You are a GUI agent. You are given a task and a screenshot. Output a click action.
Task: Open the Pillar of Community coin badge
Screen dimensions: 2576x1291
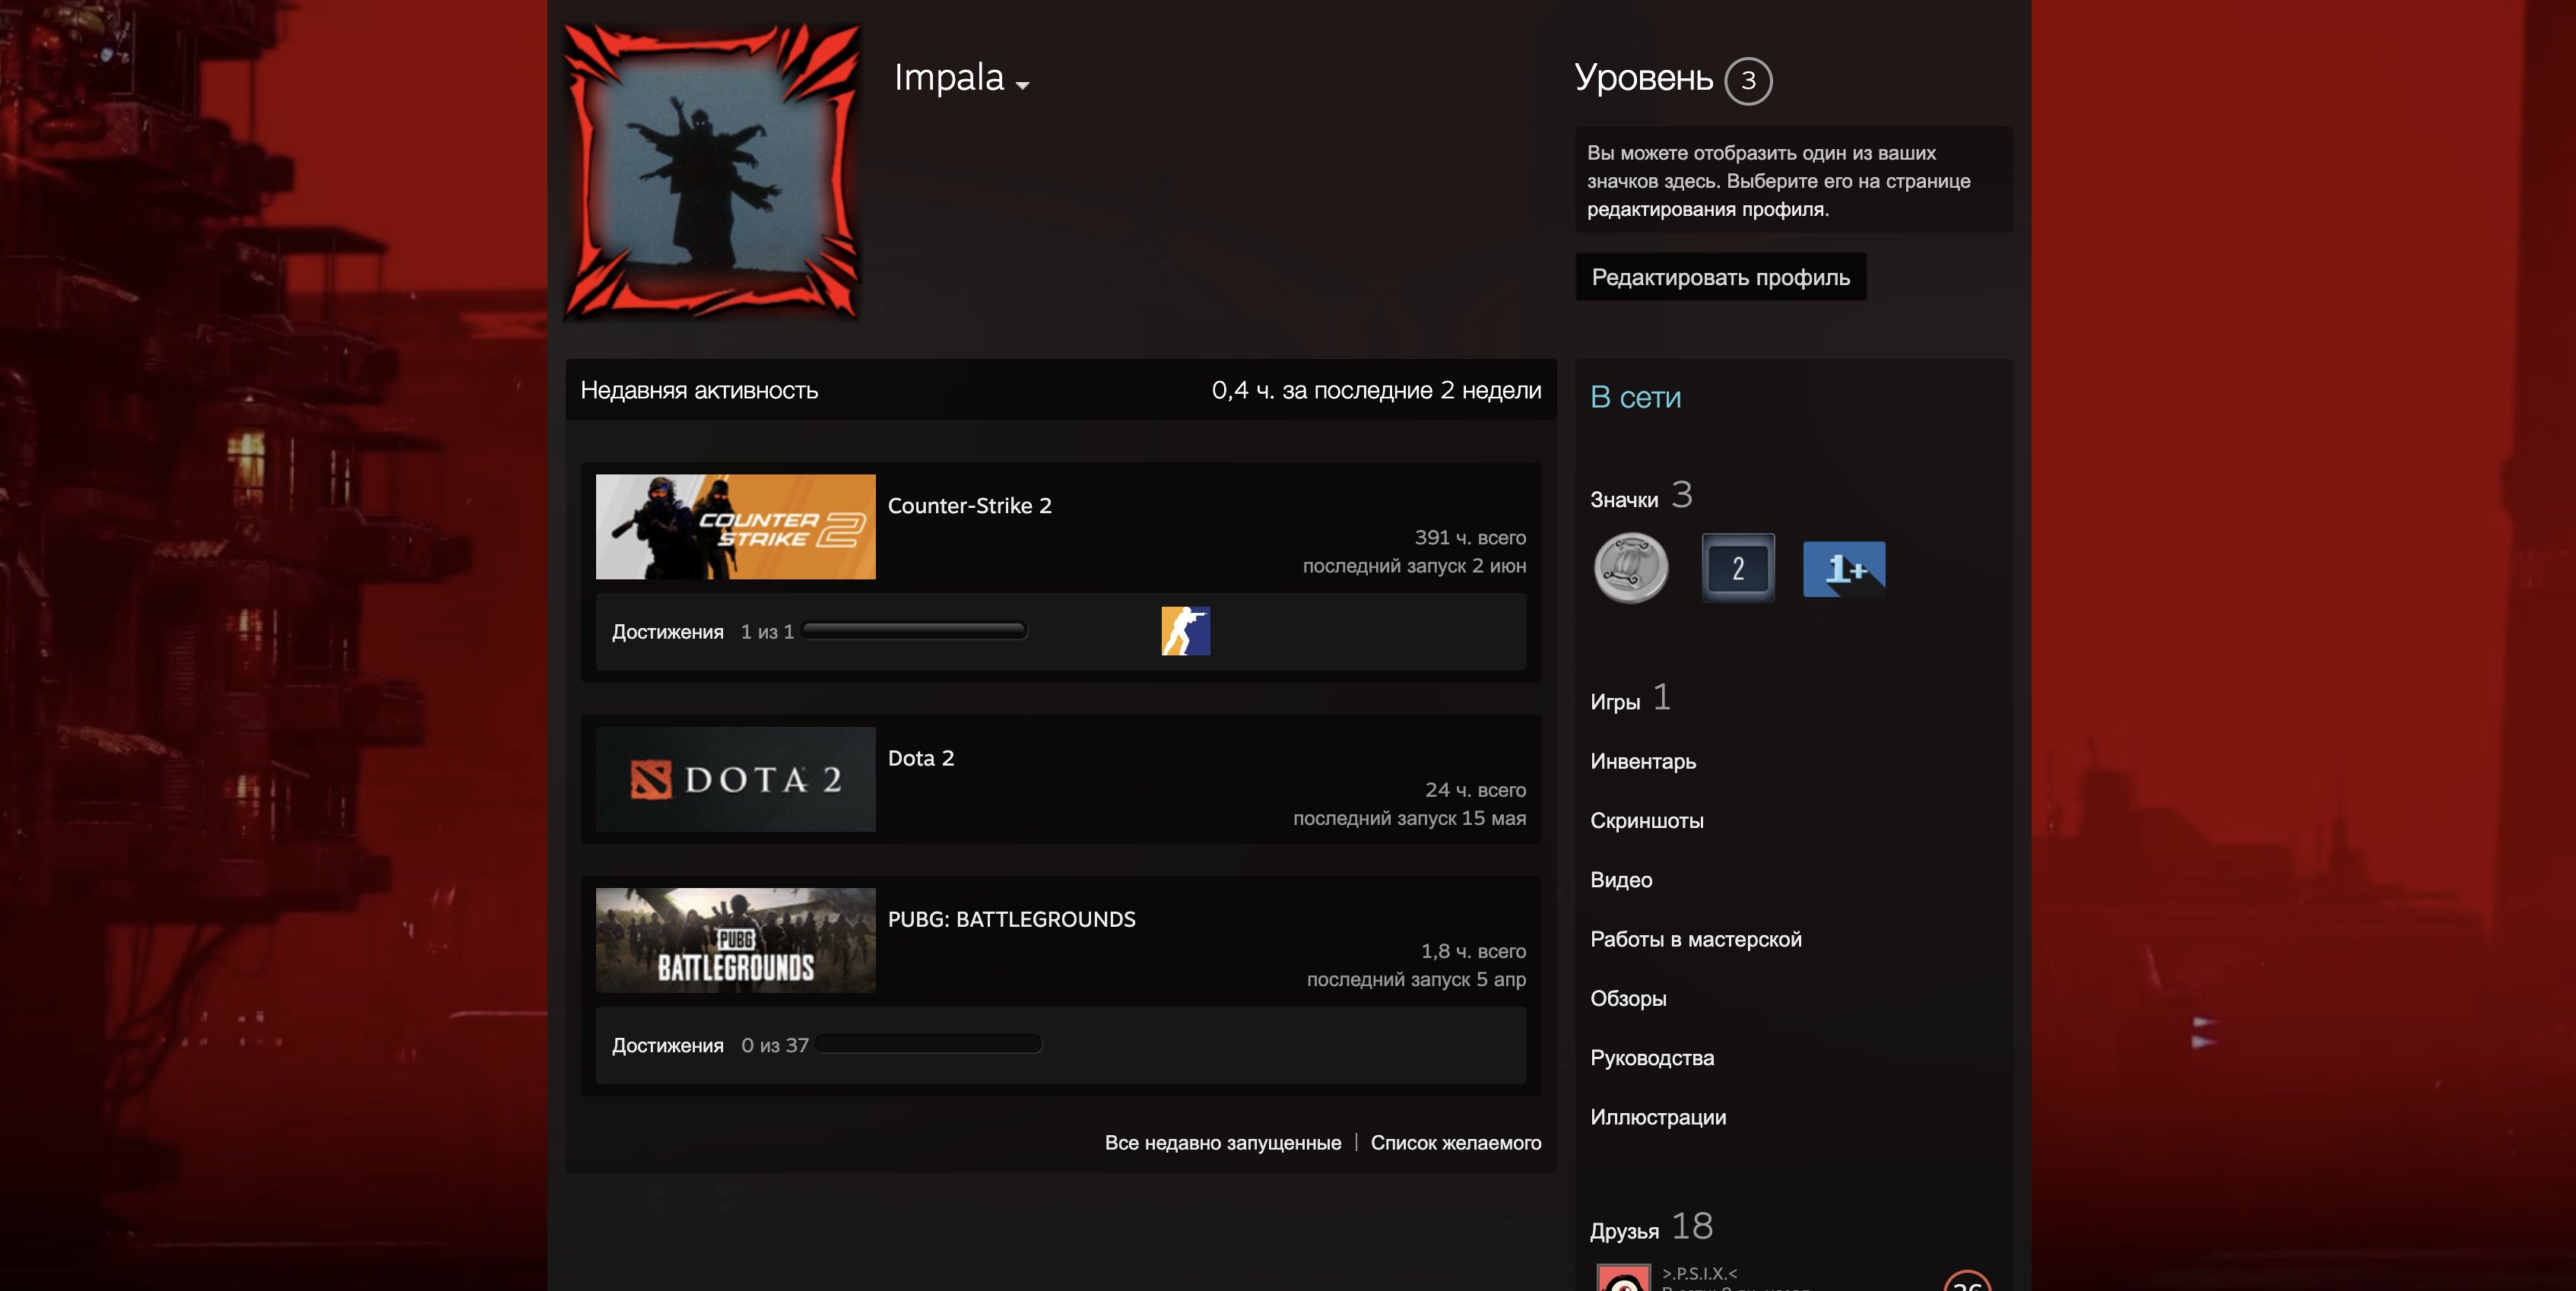[1631, 568]
